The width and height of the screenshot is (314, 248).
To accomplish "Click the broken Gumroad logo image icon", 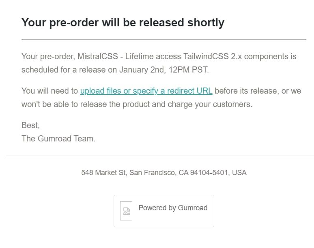I will coord(126,211).
